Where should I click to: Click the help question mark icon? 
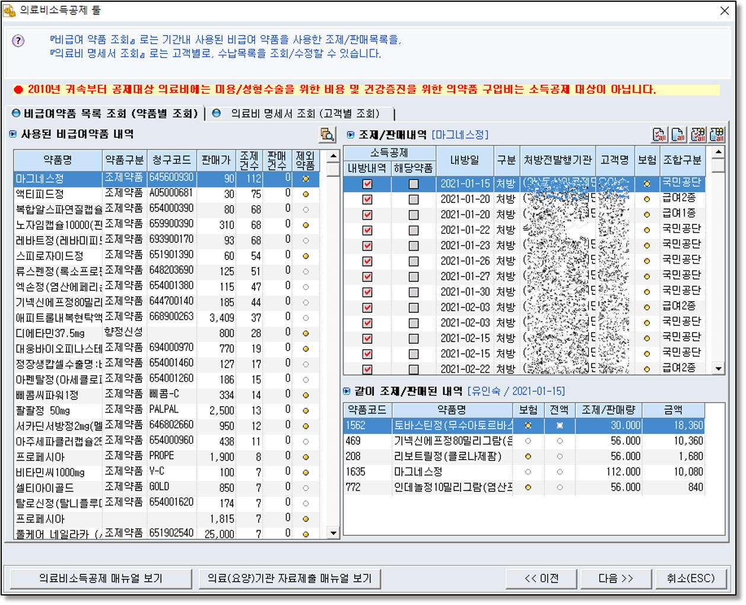pos(18,41)
